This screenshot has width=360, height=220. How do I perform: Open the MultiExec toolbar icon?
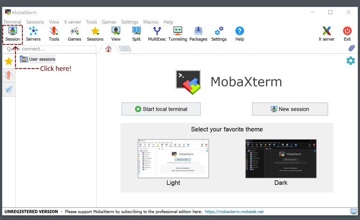(157, 34)
